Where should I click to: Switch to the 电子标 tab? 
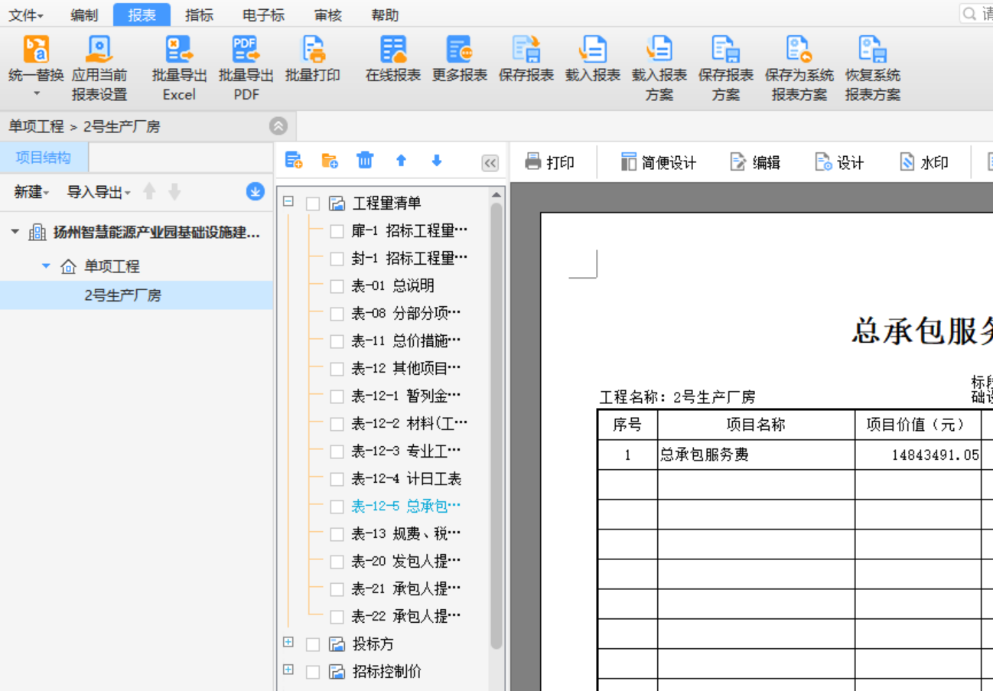point(263,15)
